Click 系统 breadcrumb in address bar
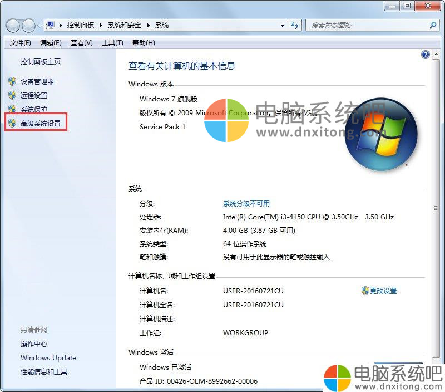 [x=162, y=25]
